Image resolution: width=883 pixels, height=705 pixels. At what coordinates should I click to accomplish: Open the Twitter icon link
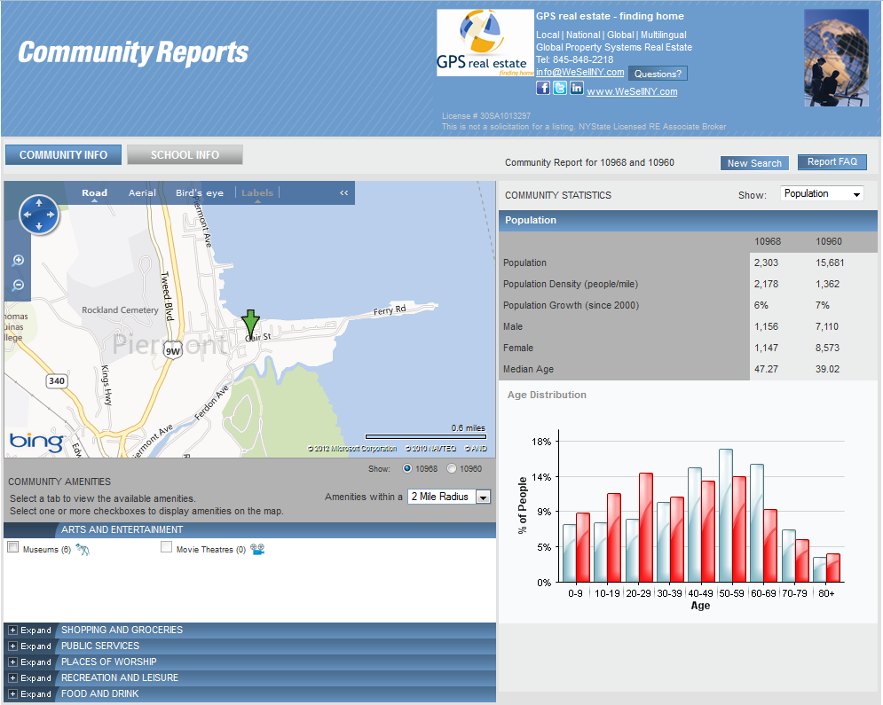point(560,88)
